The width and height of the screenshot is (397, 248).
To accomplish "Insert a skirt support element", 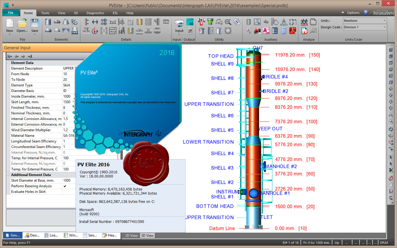I will pos(75,30).
